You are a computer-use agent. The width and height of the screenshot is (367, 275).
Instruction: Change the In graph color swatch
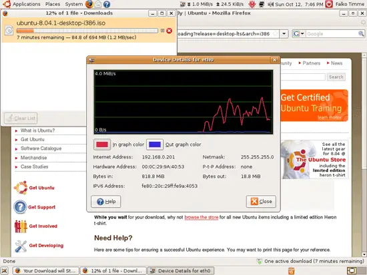[x=102, y=144]
